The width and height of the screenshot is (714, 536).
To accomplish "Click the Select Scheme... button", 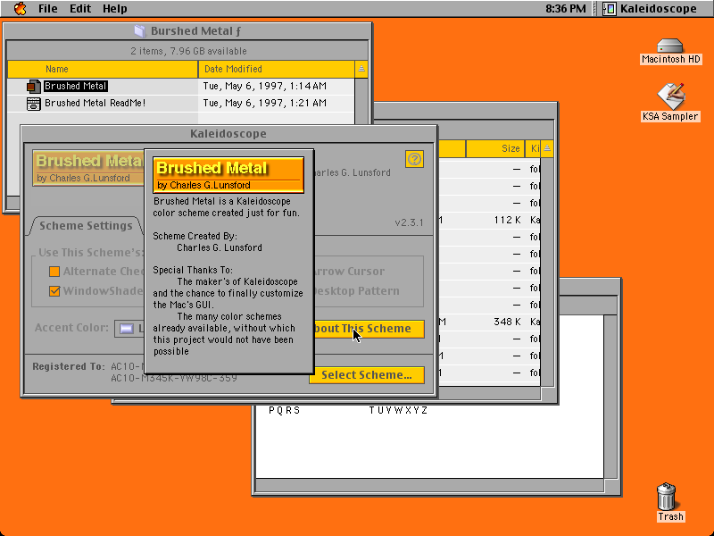I will (x=367, y=375).
